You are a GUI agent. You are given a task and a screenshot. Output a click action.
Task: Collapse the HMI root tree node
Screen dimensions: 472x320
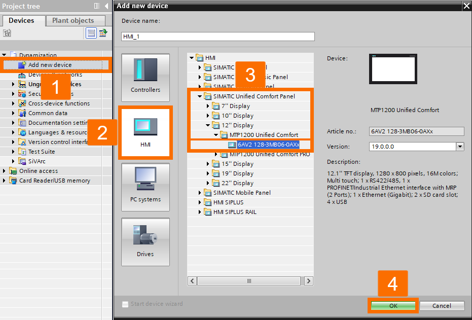pyautogui.click(x=192, y=57)
